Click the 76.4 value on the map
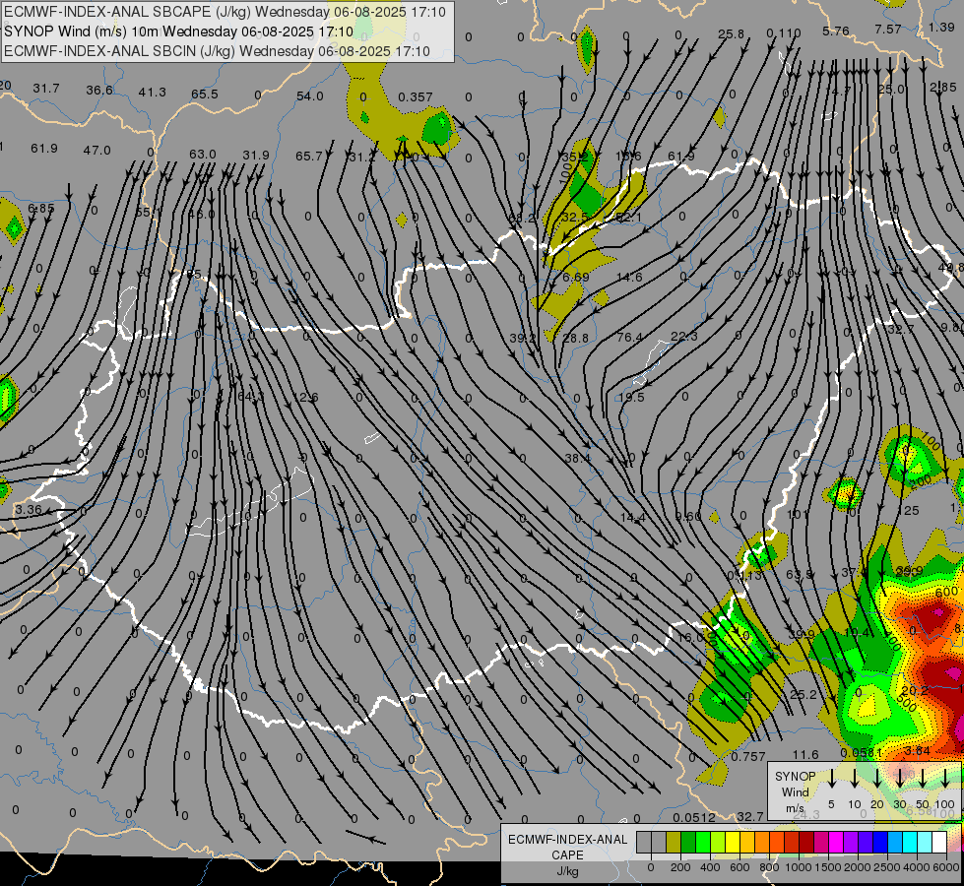This screenshot has width=964, height=886. click(x=629, y=337)
